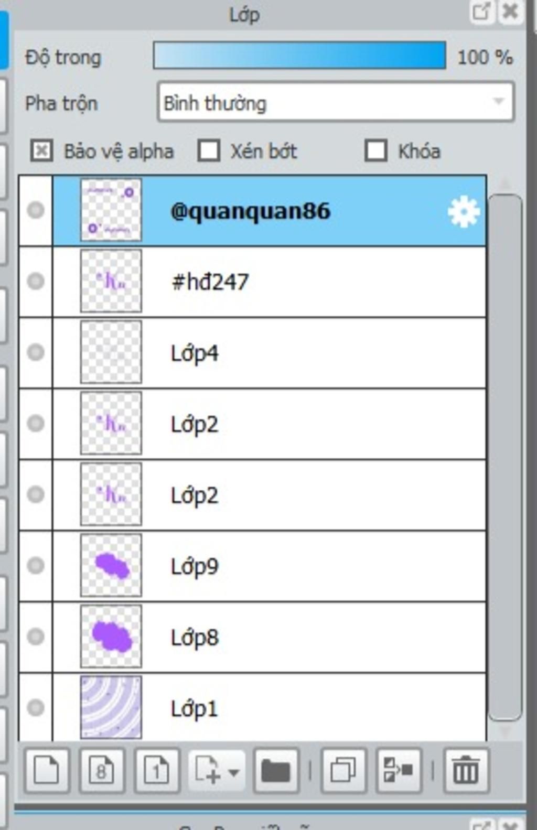
Task: Delete the selected layer
Action: 466,770
